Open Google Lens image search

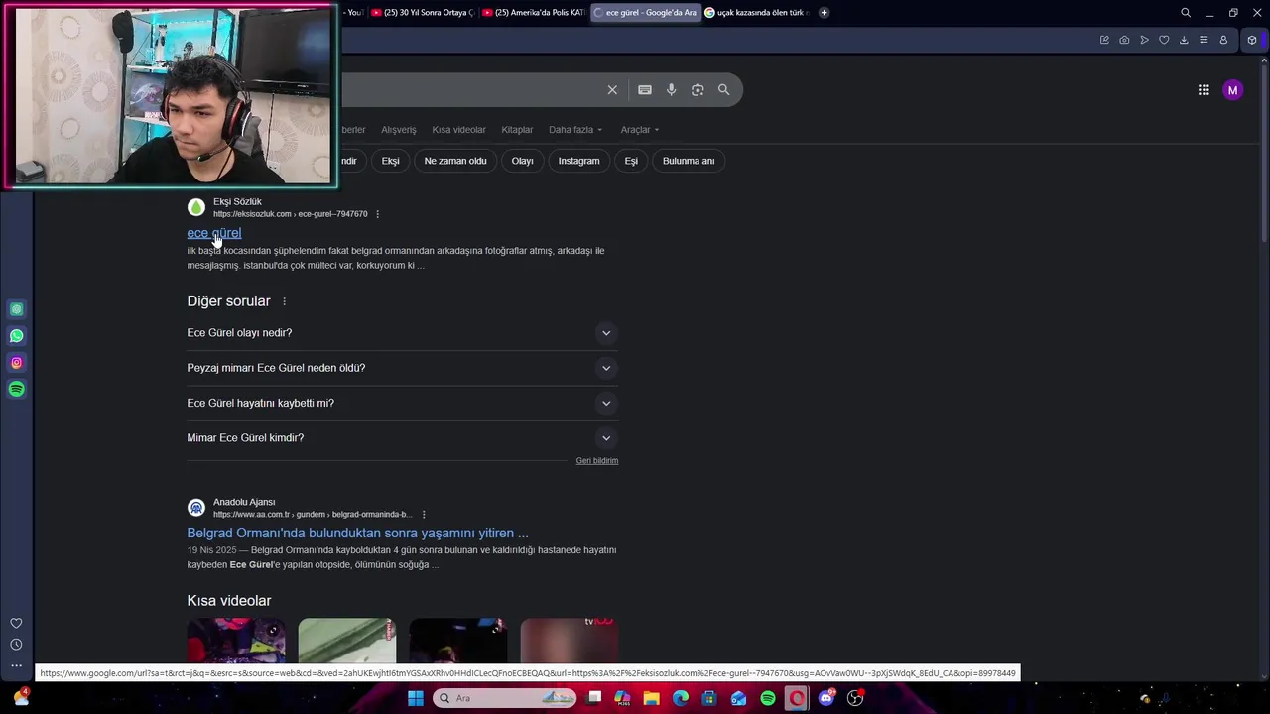[x=698, y=90]
